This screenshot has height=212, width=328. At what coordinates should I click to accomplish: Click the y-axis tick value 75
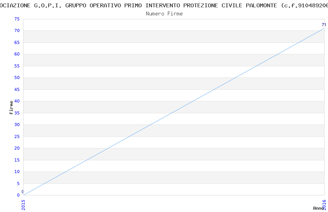pyautogui.click(x=17, y=19)
